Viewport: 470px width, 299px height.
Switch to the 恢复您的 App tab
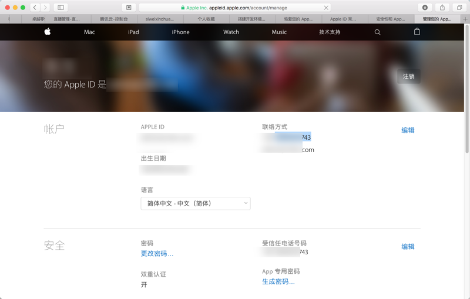[x=298, y=19]
